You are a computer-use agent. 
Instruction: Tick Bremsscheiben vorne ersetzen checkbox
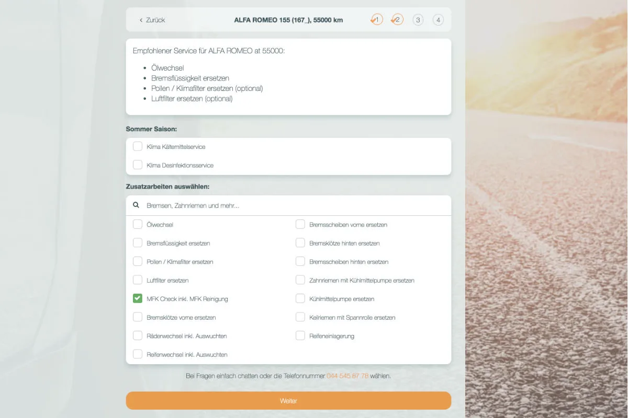coord(300,224)
